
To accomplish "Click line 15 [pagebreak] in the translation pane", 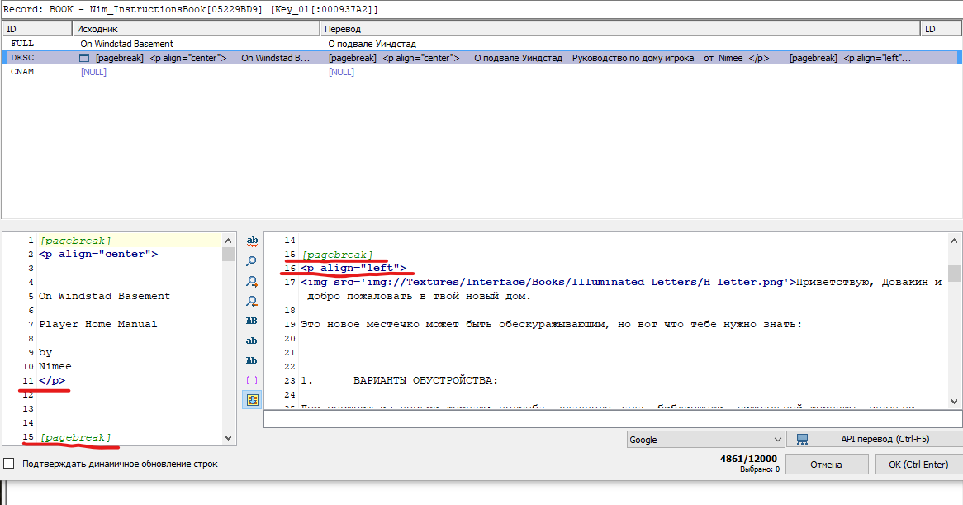I will [x=337, y=255].
